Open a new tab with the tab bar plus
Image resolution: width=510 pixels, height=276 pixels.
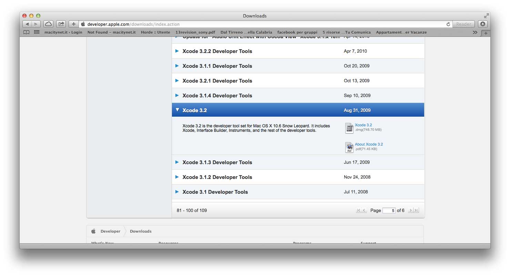486,33
